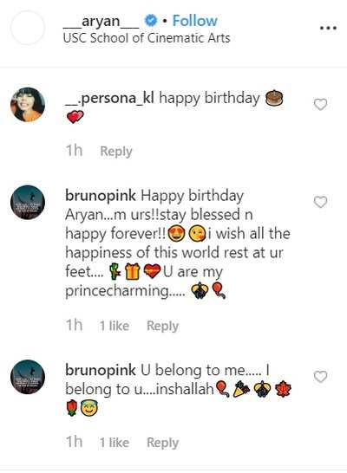Click the blue verified badge next to __aryan__
The width and height of the screenshot is (347, 473).
(151, 21)
